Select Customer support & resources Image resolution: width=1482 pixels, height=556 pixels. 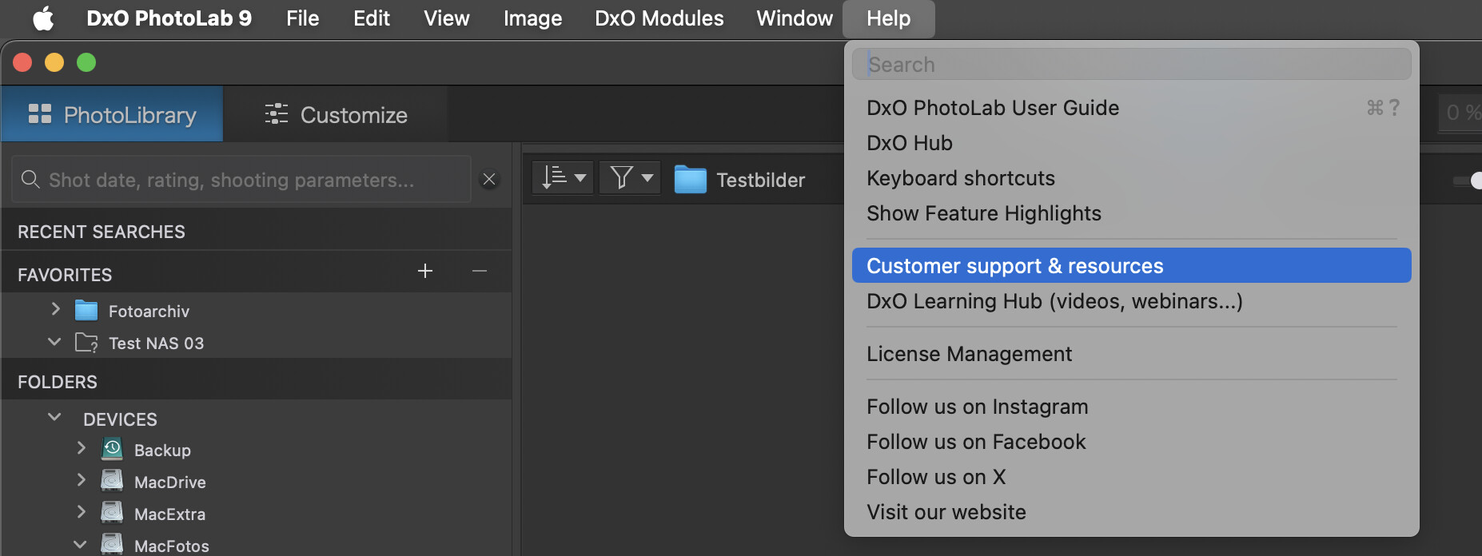[1131, 265]
